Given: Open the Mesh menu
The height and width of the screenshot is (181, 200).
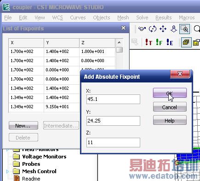Looking at the screenshot, I should coord(123,18).
